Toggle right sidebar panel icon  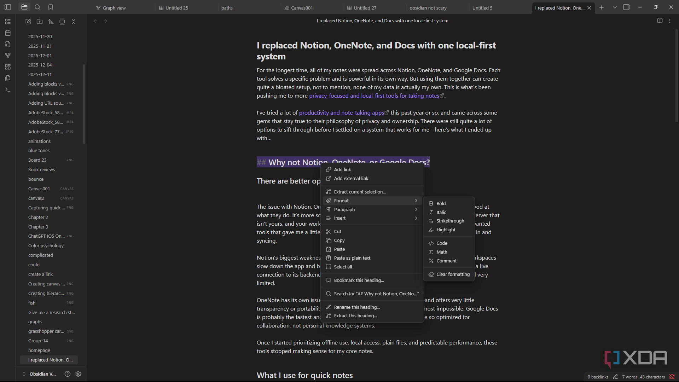click(626, 7)
